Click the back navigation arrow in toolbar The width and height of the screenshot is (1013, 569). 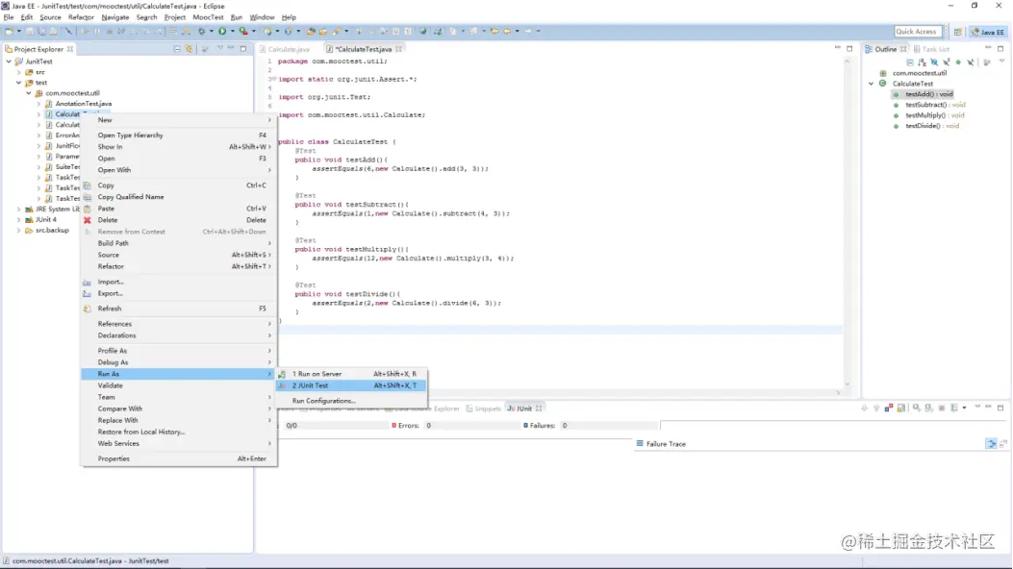pyautogui.click(x=507, y=31)
